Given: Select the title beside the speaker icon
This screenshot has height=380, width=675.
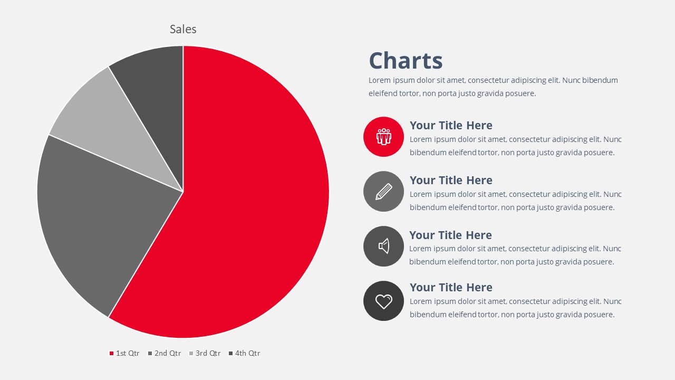Looking at the screenshot, I should (450, 235).
